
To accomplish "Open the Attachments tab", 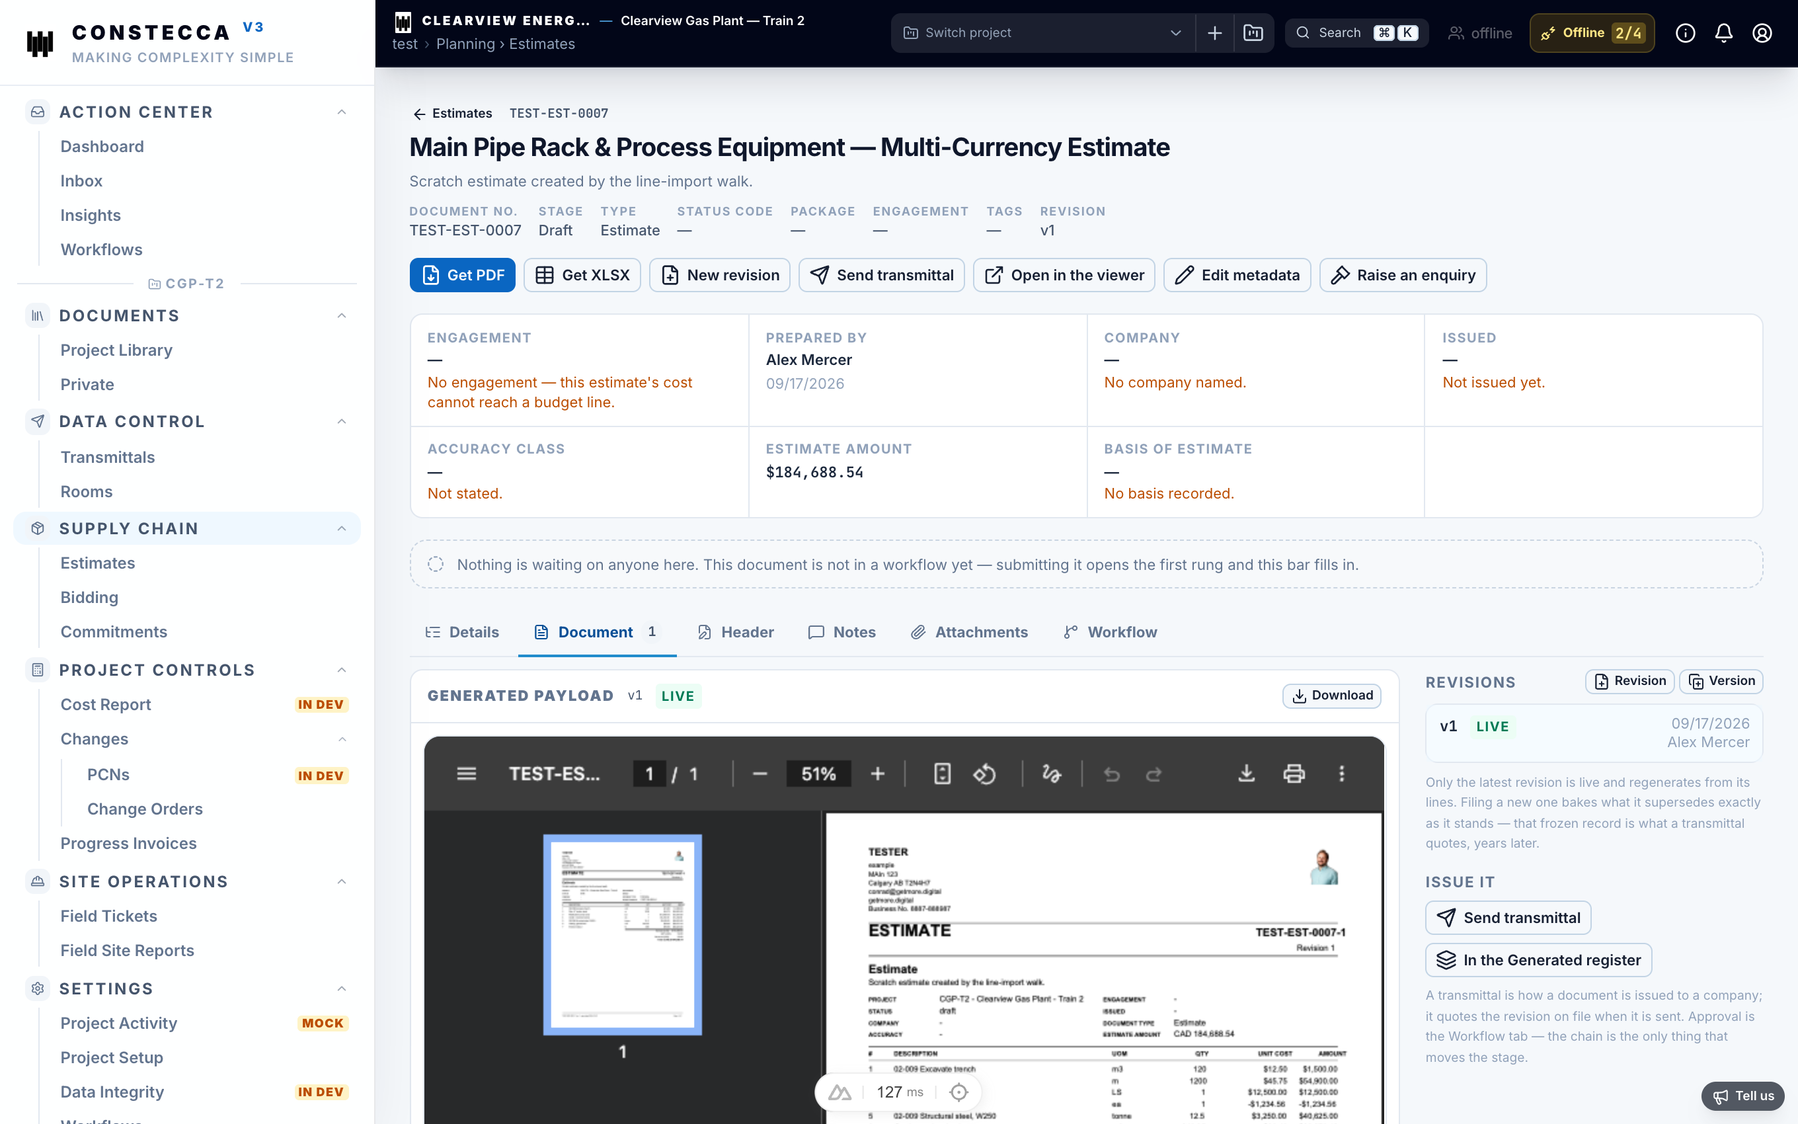I will point(970,632).
